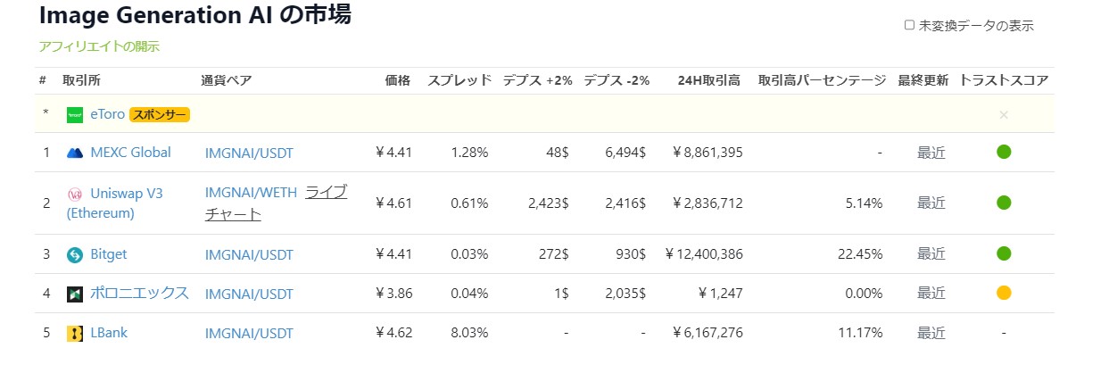Click the MEXC Global logo icon

[x=75, y=153]
